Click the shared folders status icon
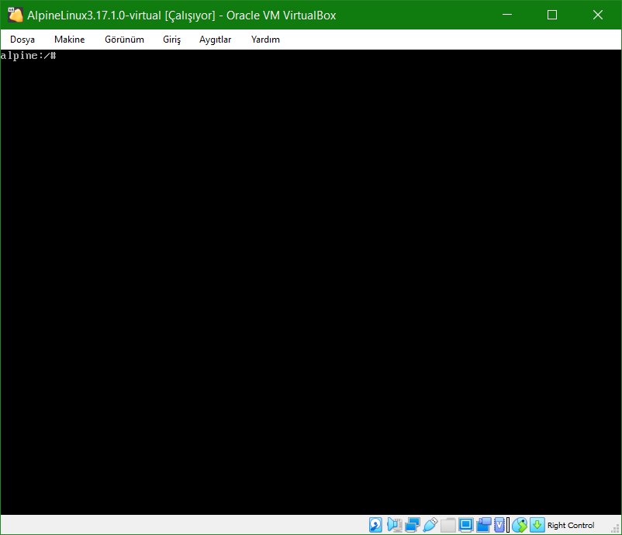The width and height of the screenshot is (622, 535). pos(447,525)
